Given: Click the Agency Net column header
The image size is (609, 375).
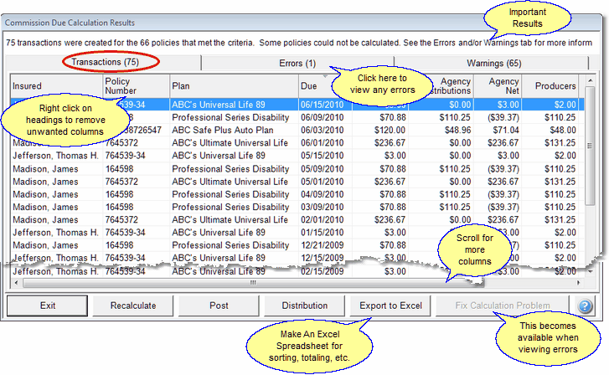Looking at the screenshot, I should coord(500,86).
